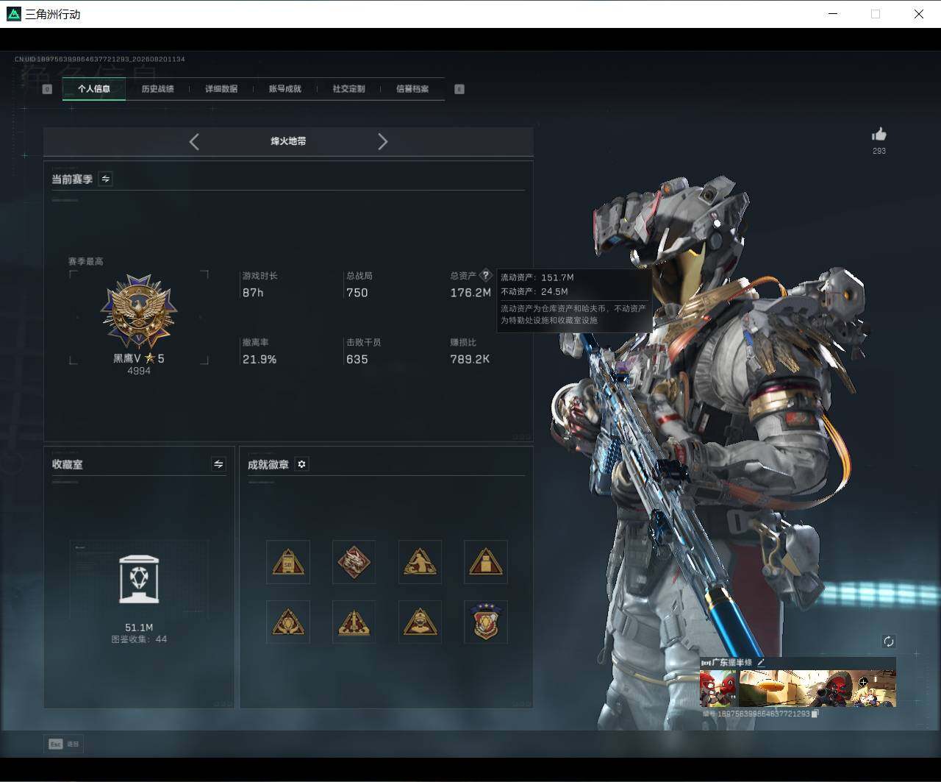The height and width of the screenshot is (782, 941).
Task: Click the rank score 4994
Action: [x=139, y=371]
